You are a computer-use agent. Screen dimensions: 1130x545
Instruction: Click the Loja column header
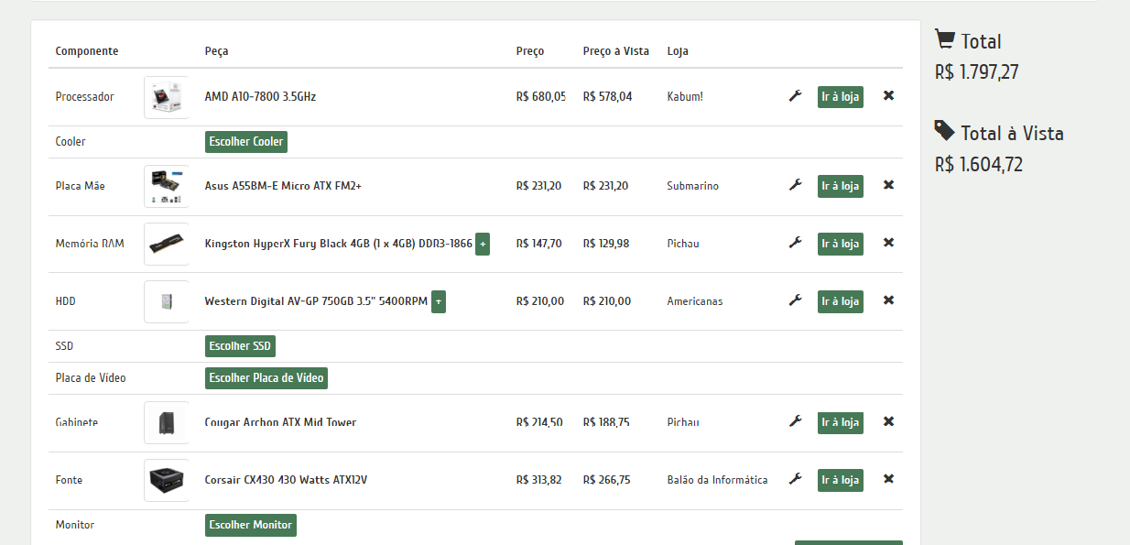point(678,51)
